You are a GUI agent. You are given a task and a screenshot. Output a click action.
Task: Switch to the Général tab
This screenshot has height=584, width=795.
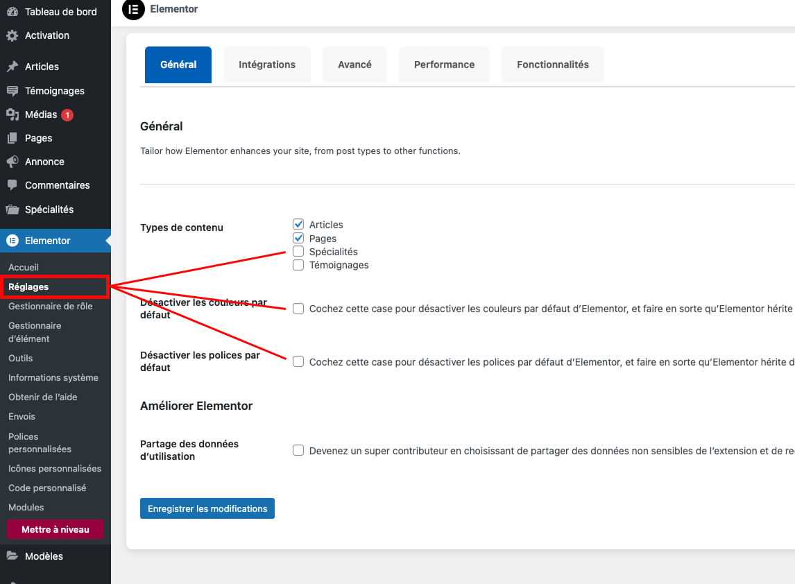point(178,65)
